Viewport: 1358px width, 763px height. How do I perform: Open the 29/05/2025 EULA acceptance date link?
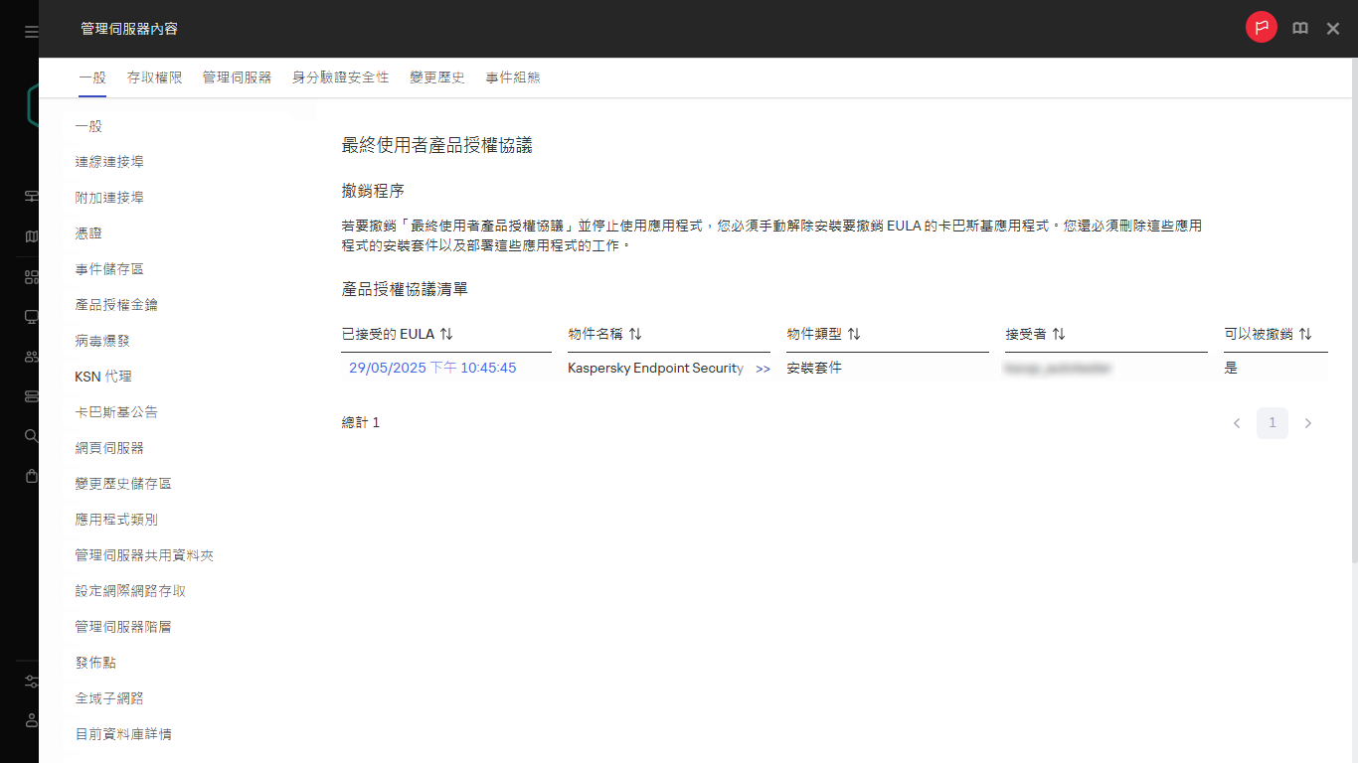pos(431,368)
